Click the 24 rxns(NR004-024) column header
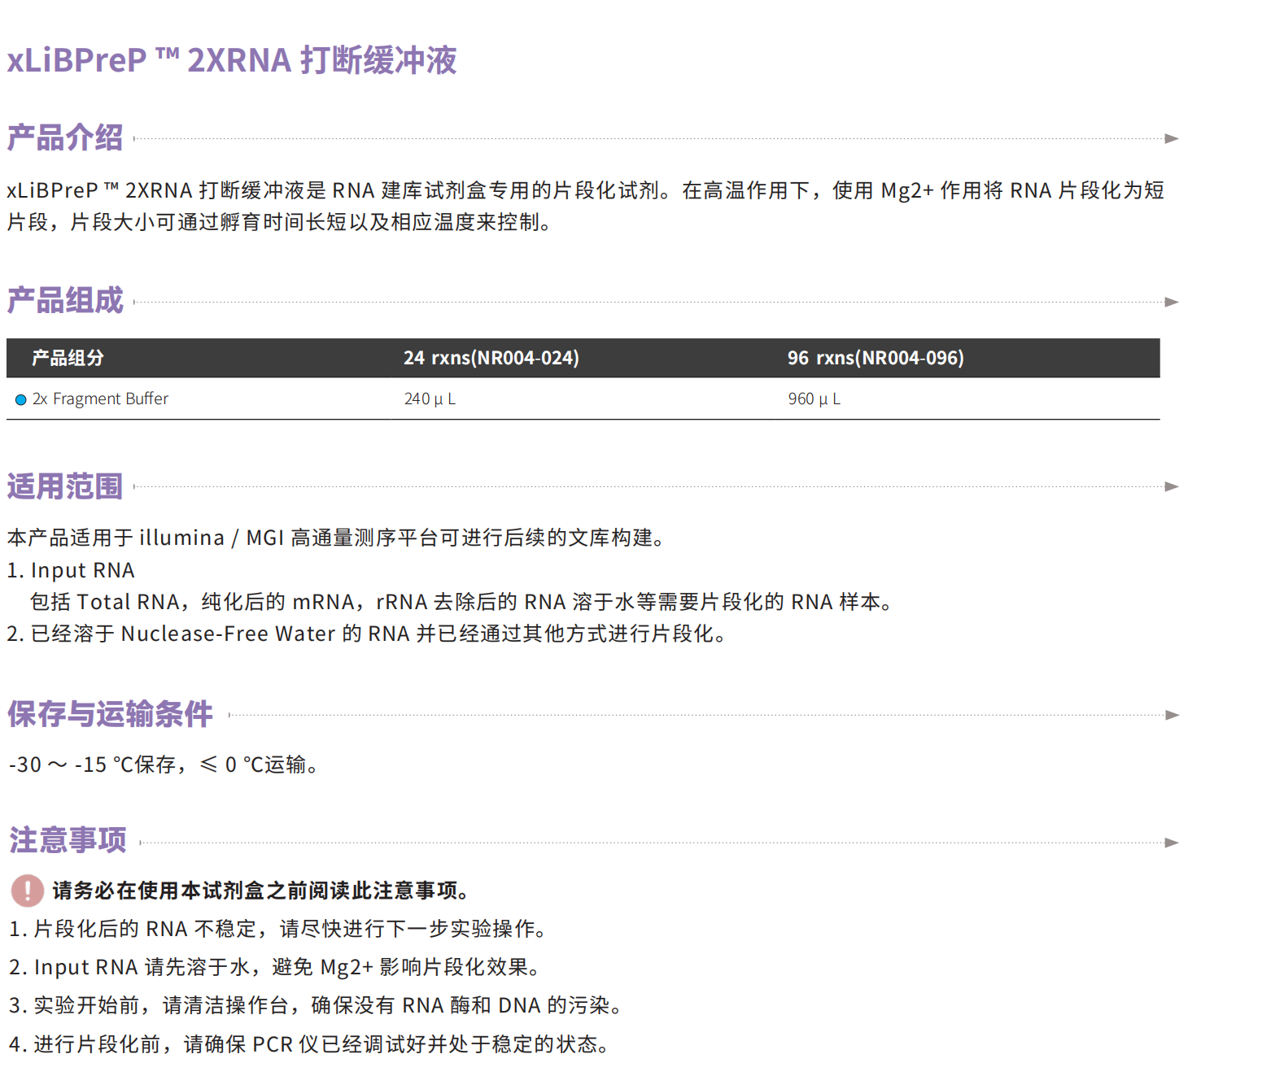 coord(491,358)
